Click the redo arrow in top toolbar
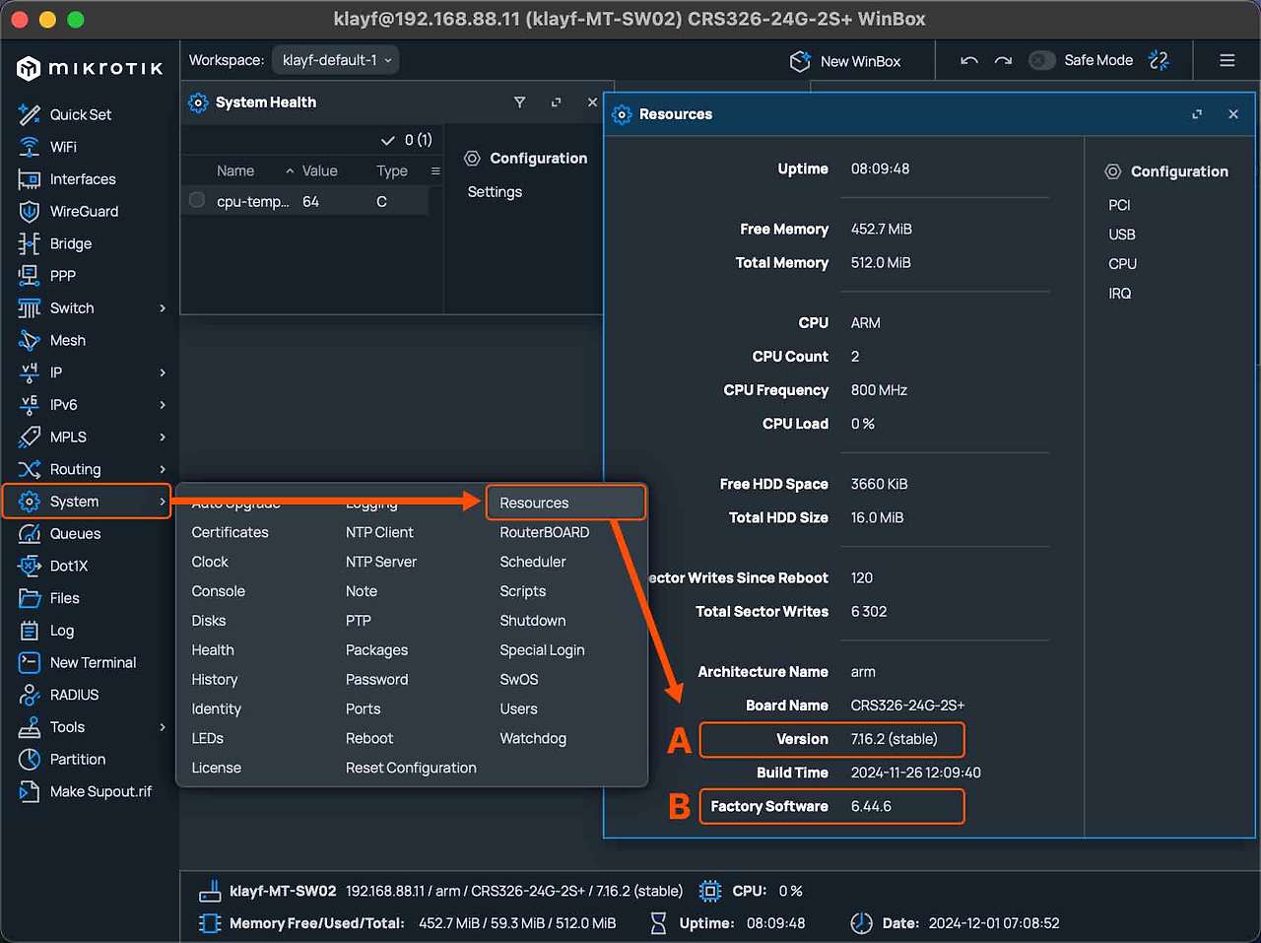This screenshot has height=943, width=1261. pyautogui.click(x=1003, y=60)
